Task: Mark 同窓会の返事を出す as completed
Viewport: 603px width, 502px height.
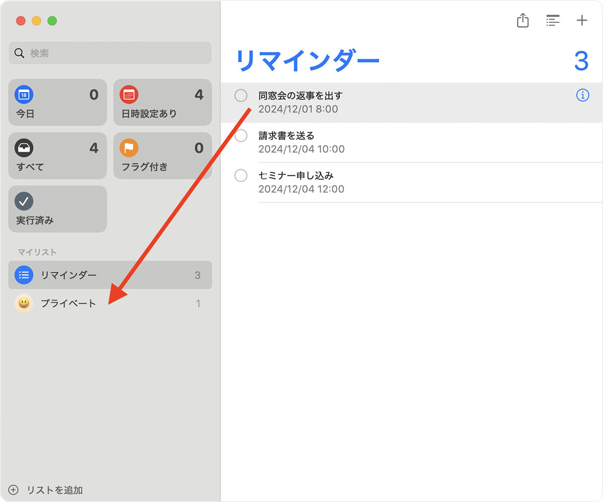Action: (241, 95)
